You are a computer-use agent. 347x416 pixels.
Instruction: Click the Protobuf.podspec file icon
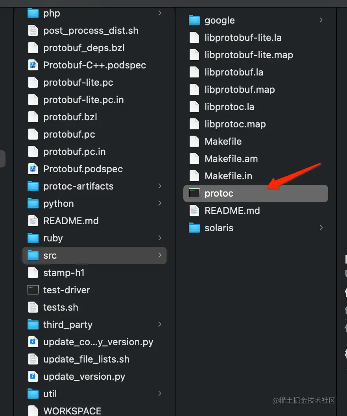pos(33,169)
